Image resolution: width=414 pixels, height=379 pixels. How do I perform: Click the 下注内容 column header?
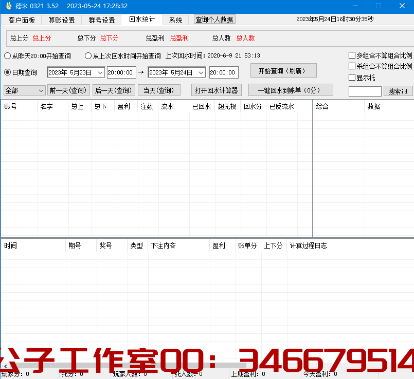click(x=179, y=246)
